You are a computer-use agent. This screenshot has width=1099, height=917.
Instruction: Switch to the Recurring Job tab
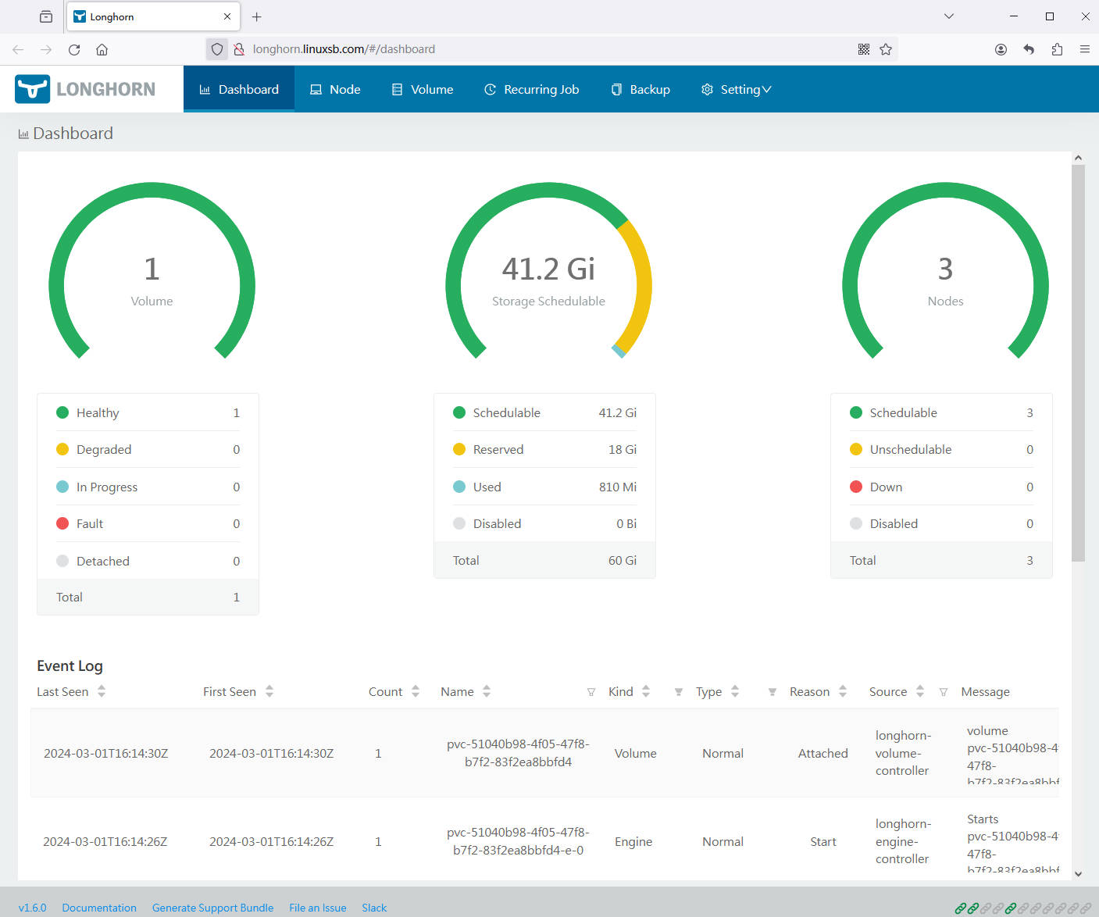(531, 89)
